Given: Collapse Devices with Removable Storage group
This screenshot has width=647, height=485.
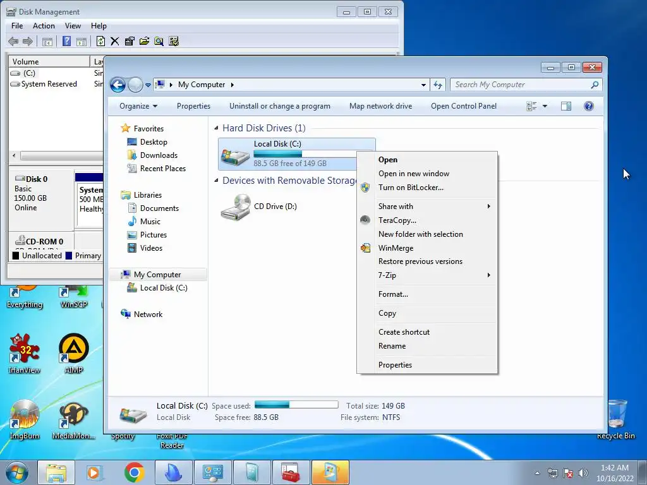Looking at the screenshot, I should point(216,181).
